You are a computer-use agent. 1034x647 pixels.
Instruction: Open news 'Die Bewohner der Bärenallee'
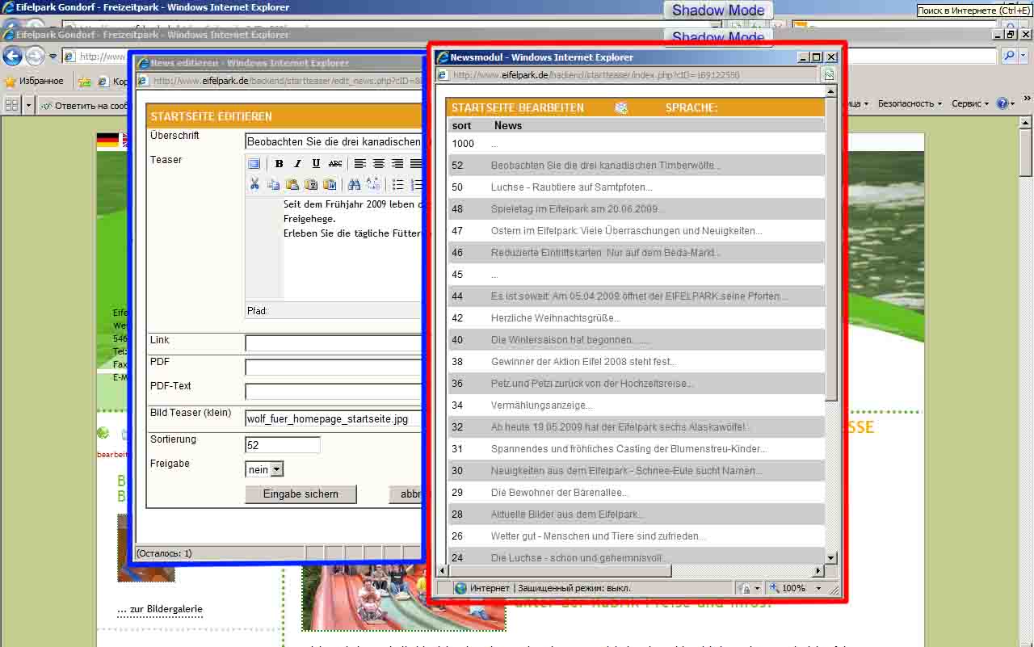(559, 492)
